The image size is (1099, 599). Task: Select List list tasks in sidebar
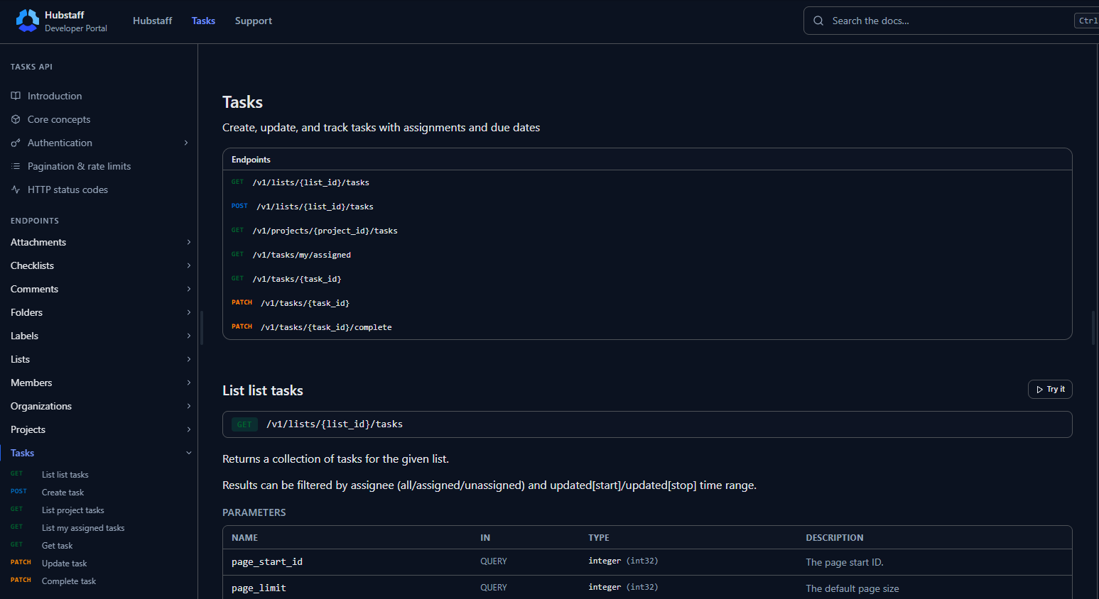[x=65, y=475]
